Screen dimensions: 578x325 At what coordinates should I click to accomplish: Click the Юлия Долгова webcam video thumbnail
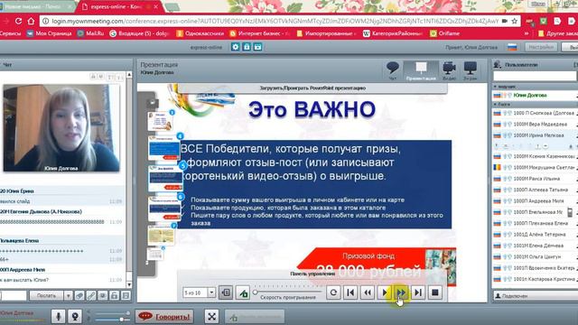(61, 128)
